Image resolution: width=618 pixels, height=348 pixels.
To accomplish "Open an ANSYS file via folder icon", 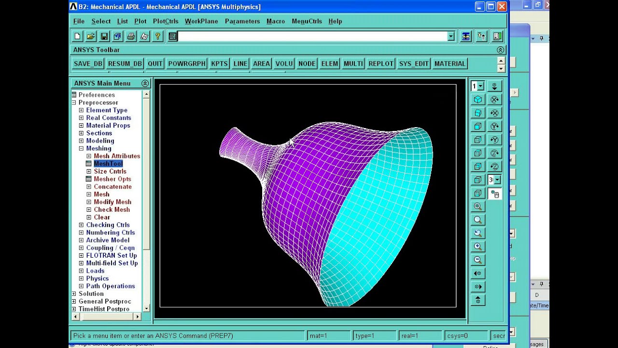I will [90, 36].
